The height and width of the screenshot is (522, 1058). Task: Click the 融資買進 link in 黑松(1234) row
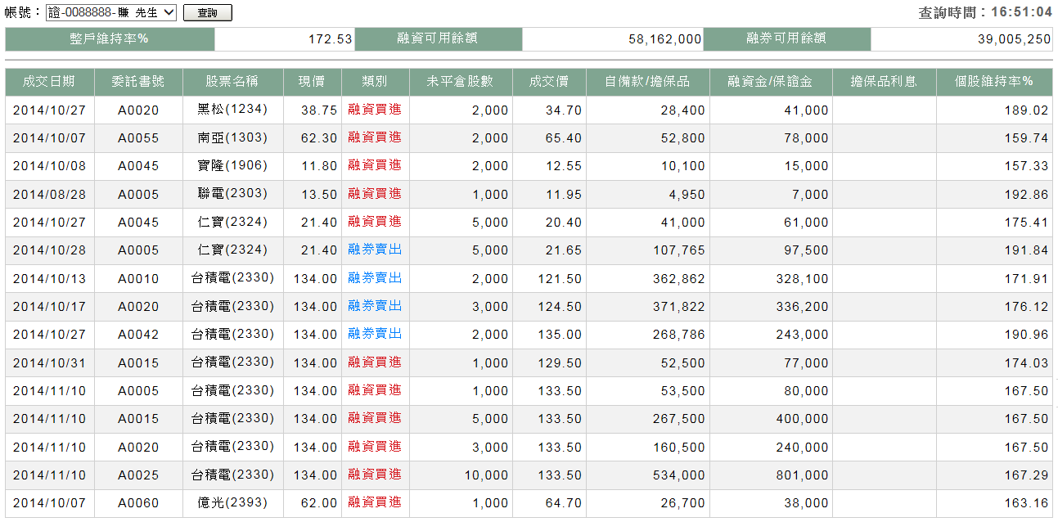pos(375,110)
